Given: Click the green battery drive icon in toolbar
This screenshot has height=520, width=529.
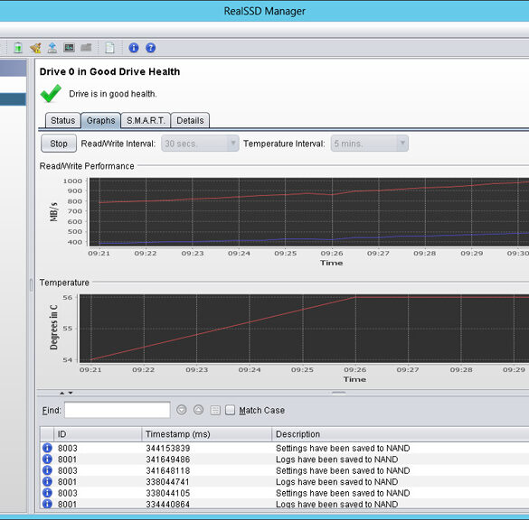Looking at the screenshot, I should point(18,48).
